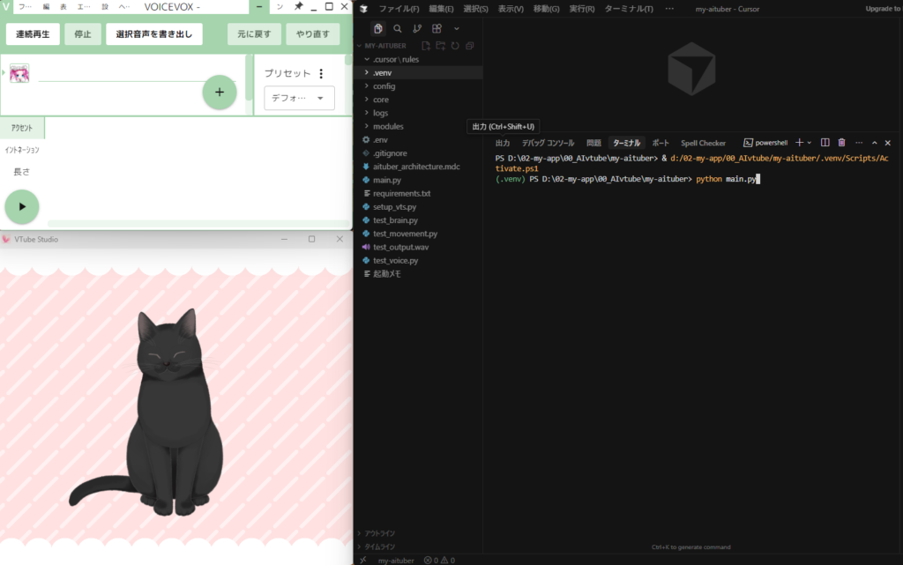The width and height of the screenshot is (903, 565).
Task: Open the preset three-dot menu
Action: [321, 74]
